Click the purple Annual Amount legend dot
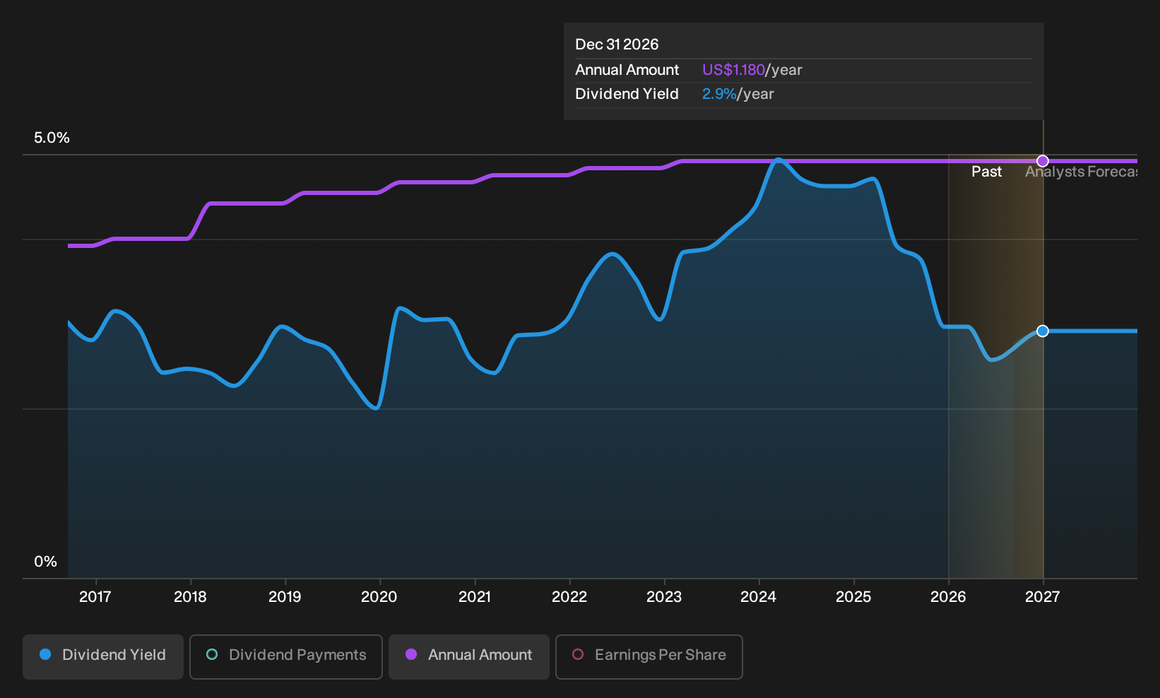 point(411,655)
